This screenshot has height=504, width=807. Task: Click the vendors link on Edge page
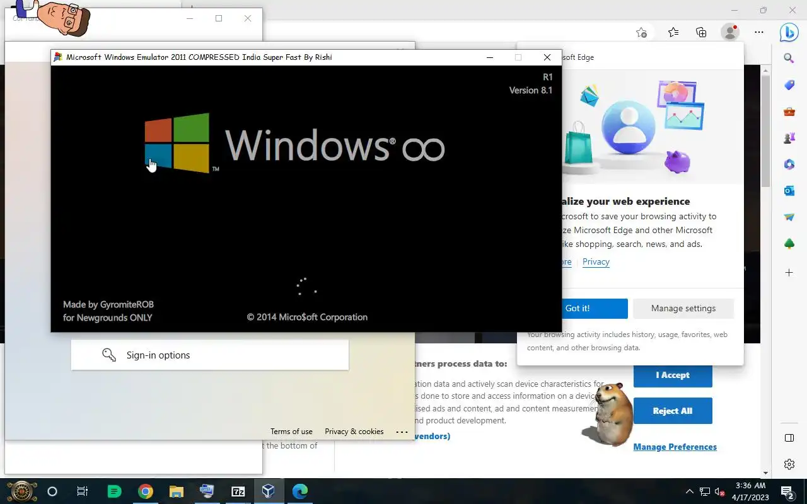click(x=432, y=436)
